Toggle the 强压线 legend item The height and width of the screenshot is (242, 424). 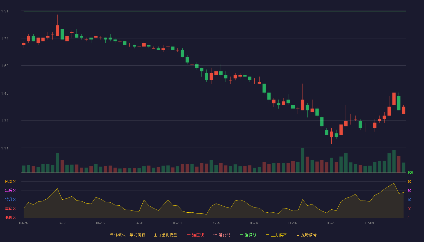[x=195, y=235]
